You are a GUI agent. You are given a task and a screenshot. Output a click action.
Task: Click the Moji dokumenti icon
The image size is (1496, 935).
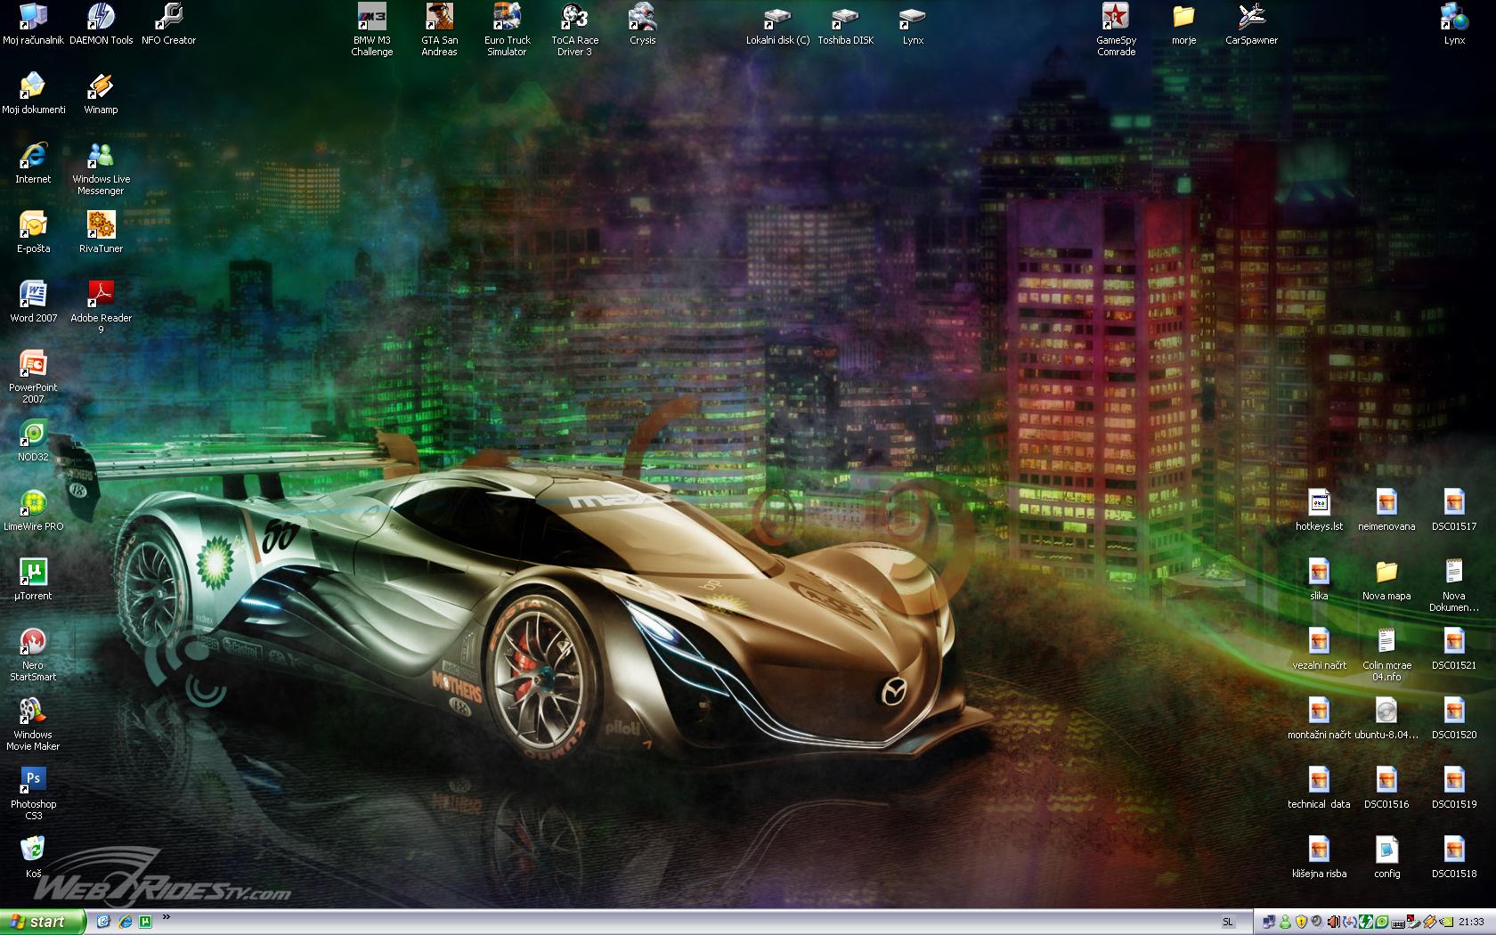pos(33,93)
